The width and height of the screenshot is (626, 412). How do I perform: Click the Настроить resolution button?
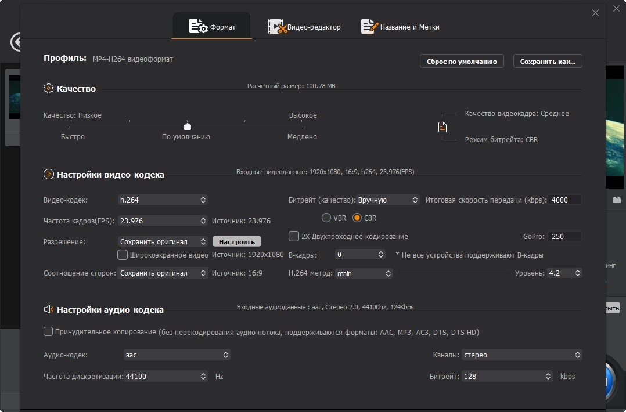pyautogui.click(x=237, y=242)
